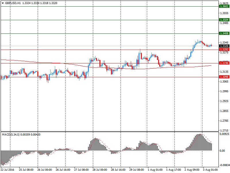Click the 2 Aug 09:00 time label

(x=192, y=170)
